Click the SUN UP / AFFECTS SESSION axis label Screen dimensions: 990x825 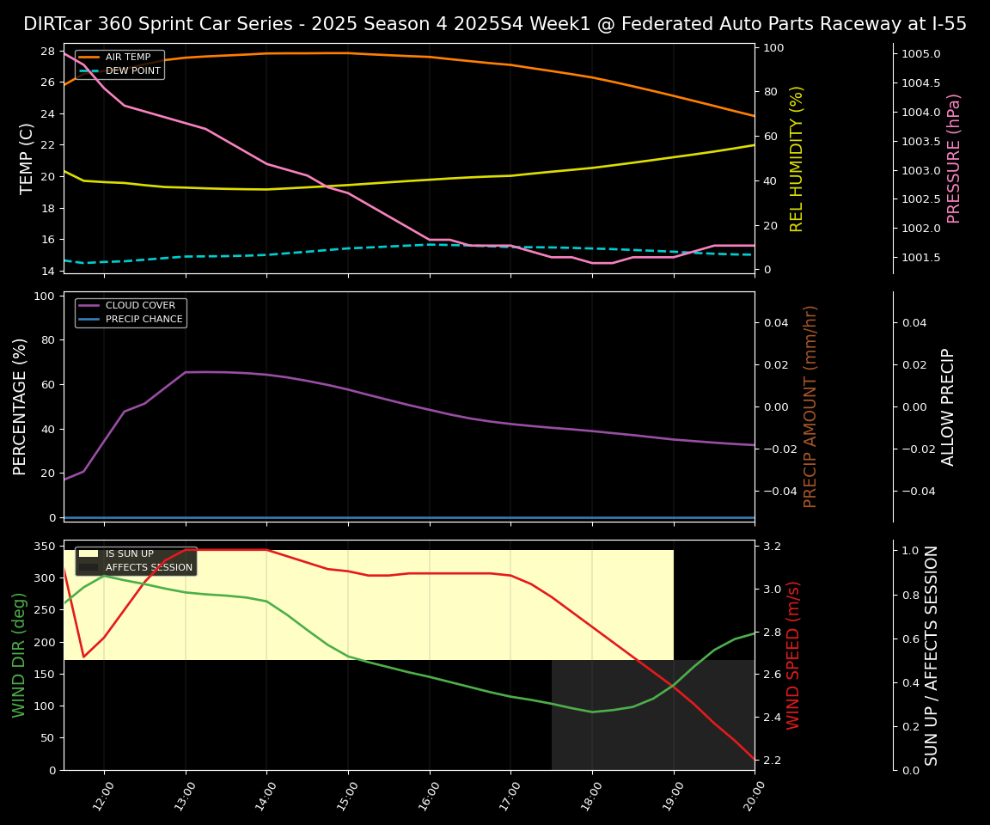[932, 655]
